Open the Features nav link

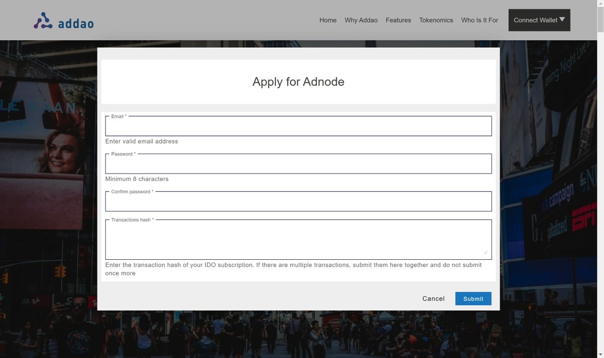[x=398, y=20]
